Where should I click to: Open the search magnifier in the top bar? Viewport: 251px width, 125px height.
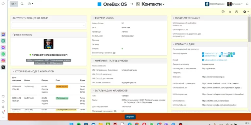(x=22, y=4)
